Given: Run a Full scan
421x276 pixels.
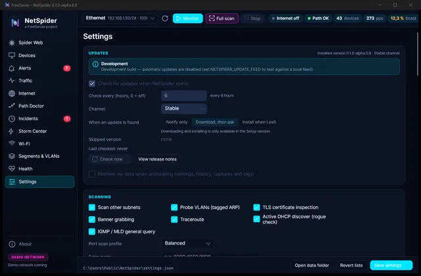Looking at the screenshot, I should 222,18.
